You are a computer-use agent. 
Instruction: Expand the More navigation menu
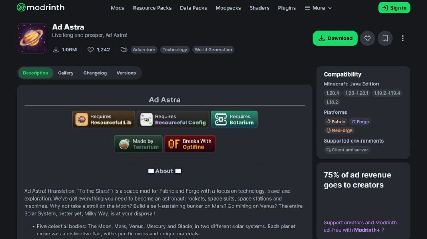(318, 7)
